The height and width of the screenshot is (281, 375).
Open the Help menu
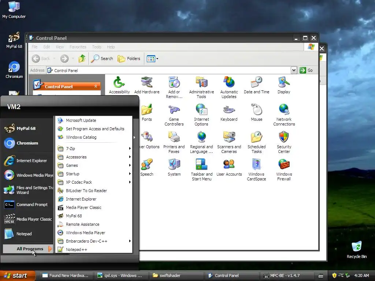111,47
